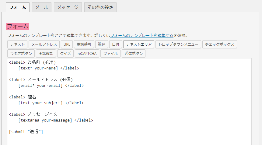Add a 日付 field tag
This screenshot has height=145, width=262.
pyautogui.click(x=116, y=44)
